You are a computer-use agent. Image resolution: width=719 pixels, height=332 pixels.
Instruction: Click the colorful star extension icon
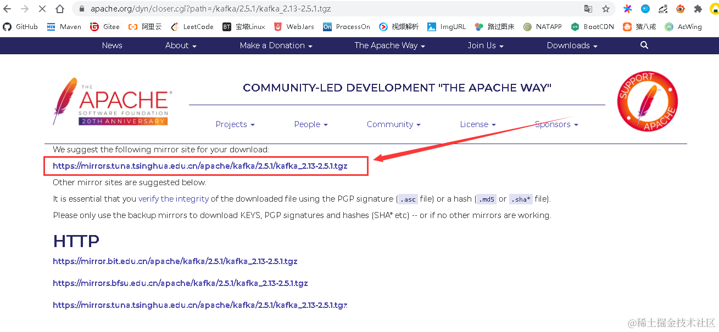pos(628,9)
